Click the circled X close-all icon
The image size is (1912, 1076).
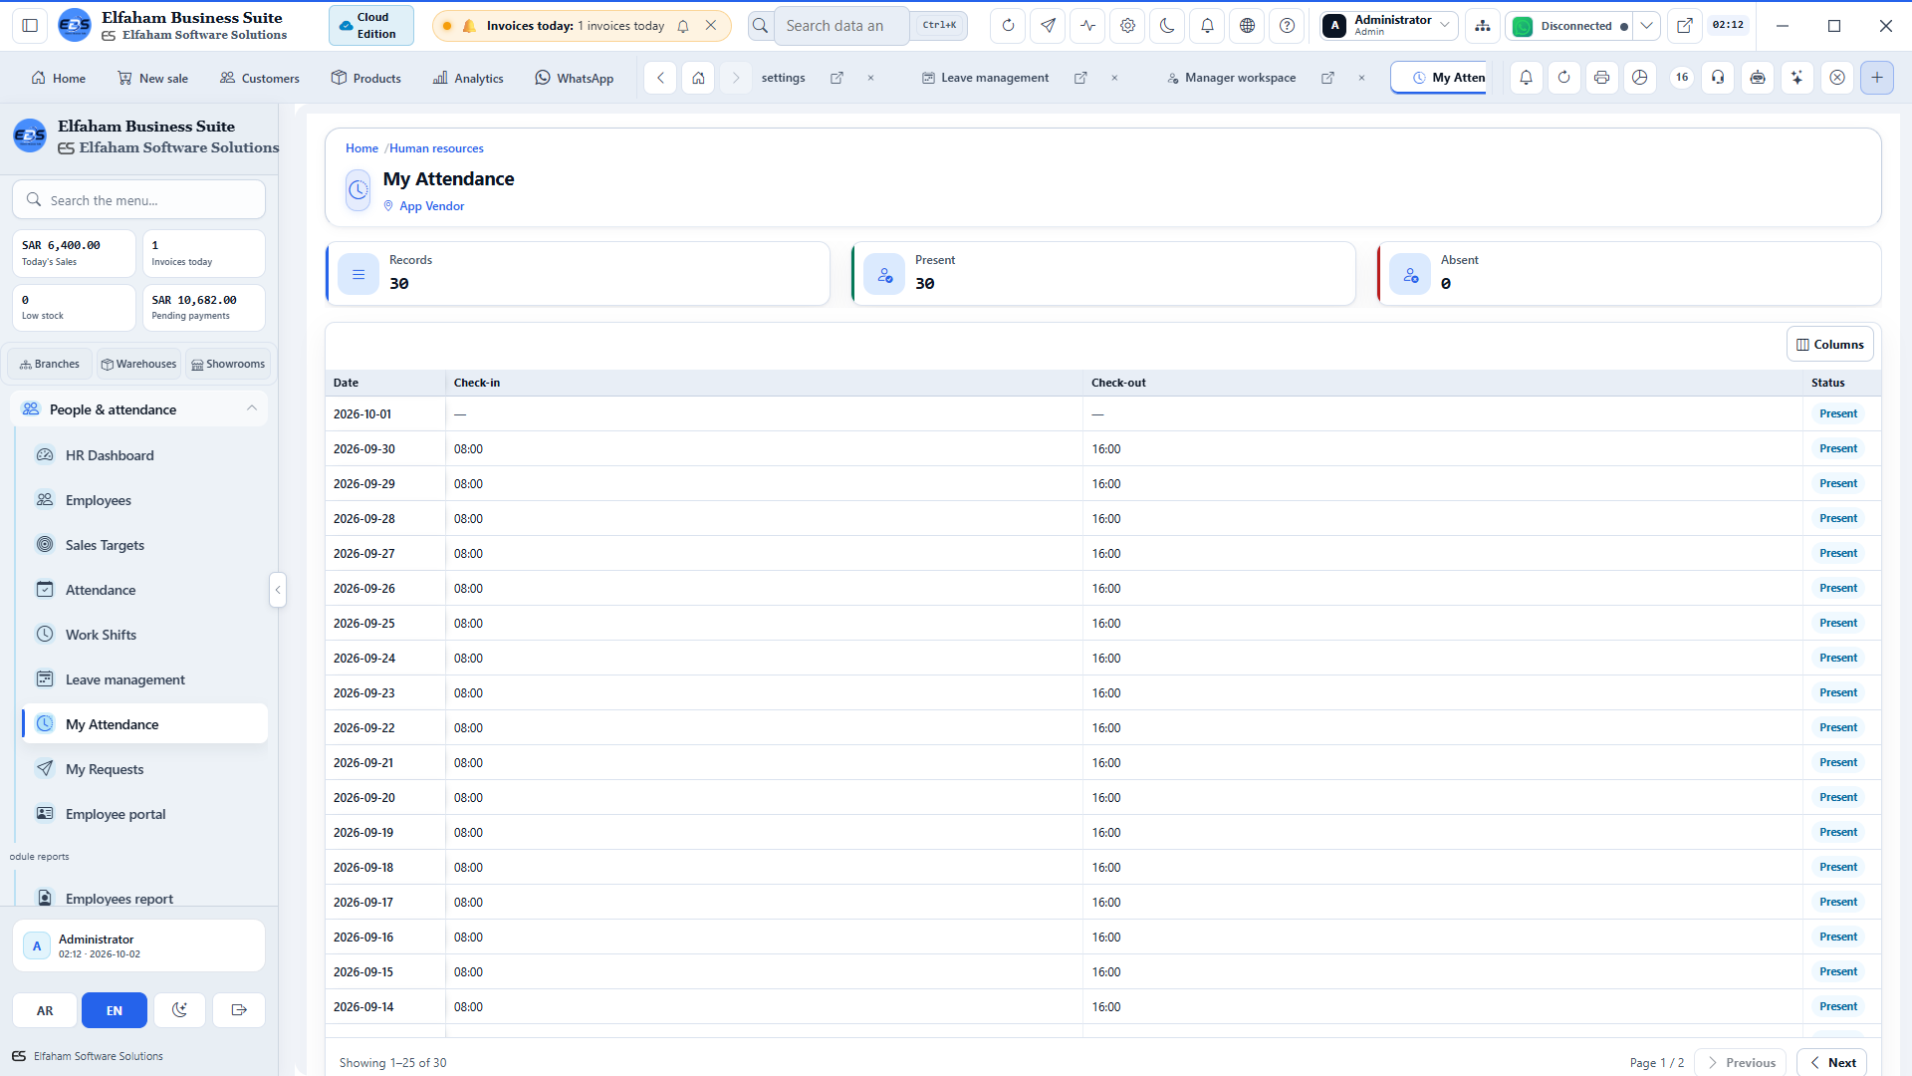[1837, 78]
